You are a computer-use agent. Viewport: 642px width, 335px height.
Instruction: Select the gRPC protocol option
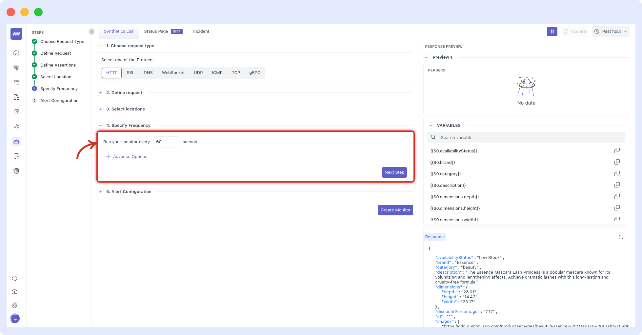click(255, 73)
